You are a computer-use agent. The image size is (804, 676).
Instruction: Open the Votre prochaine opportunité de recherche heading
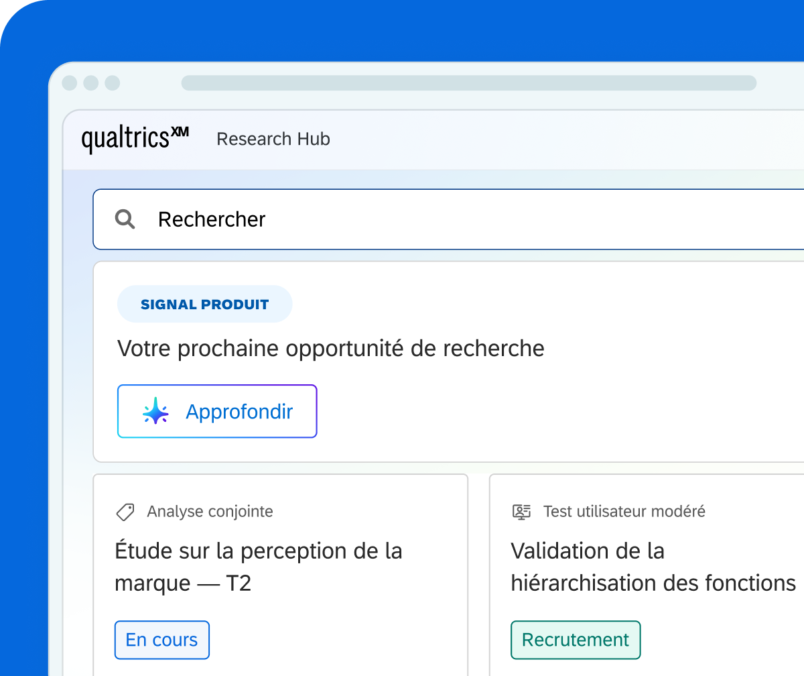[x=331, y=349]
